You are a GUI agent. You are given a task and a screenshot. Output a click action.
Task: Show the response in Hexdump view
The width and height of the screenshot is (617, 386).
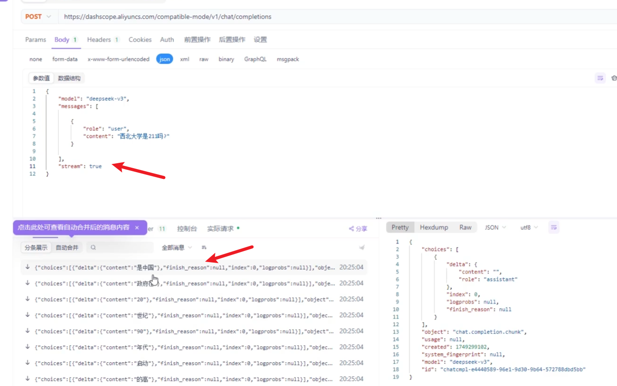[434, 228]
